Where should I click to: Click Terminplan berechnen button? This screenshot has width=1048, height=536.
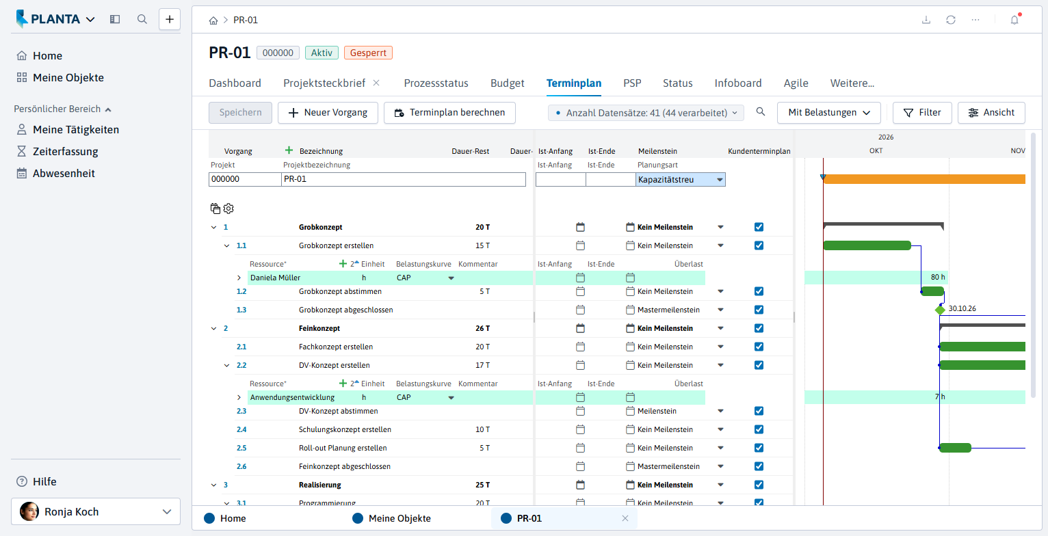click(449, 112)
